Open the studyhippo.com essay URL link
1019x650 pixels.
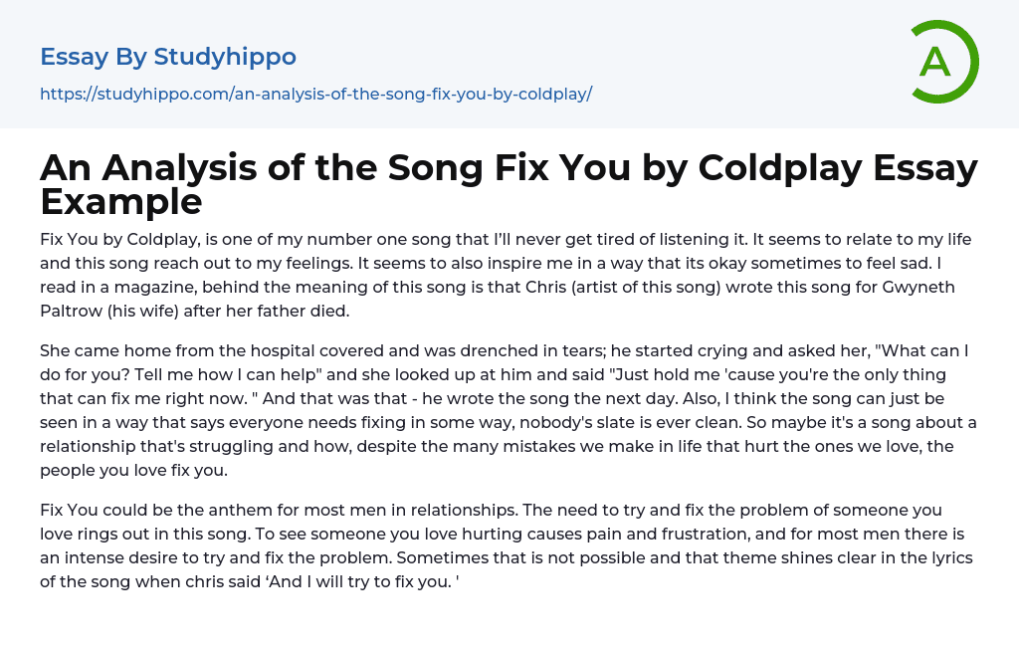tap(315, 95)
